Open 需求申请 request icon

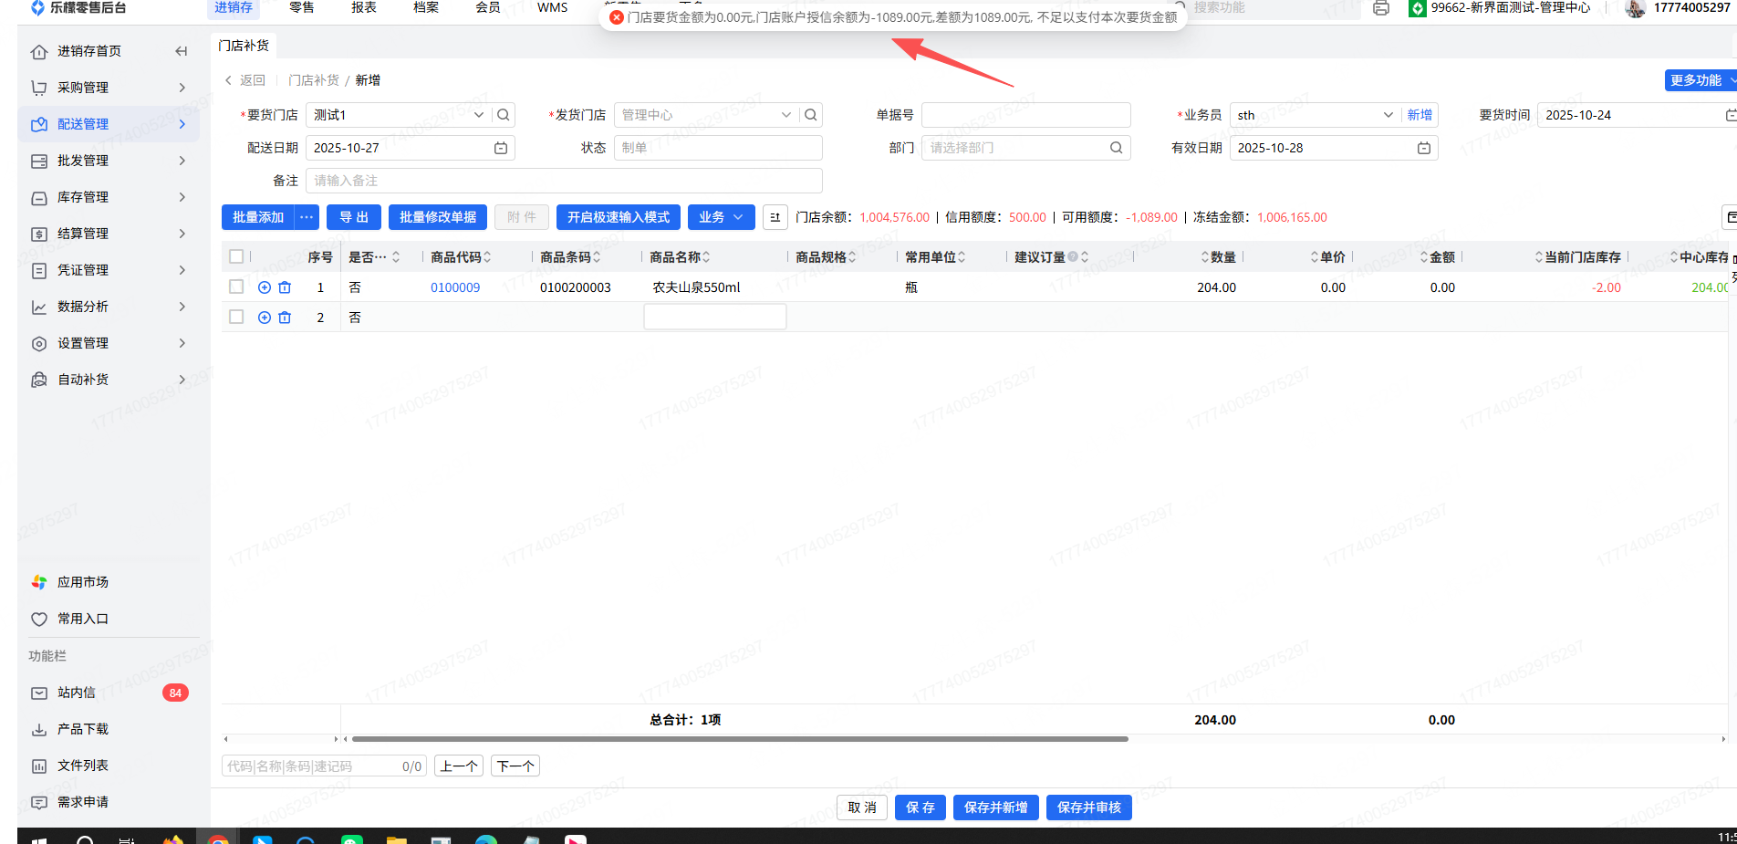tap(39, 802)
